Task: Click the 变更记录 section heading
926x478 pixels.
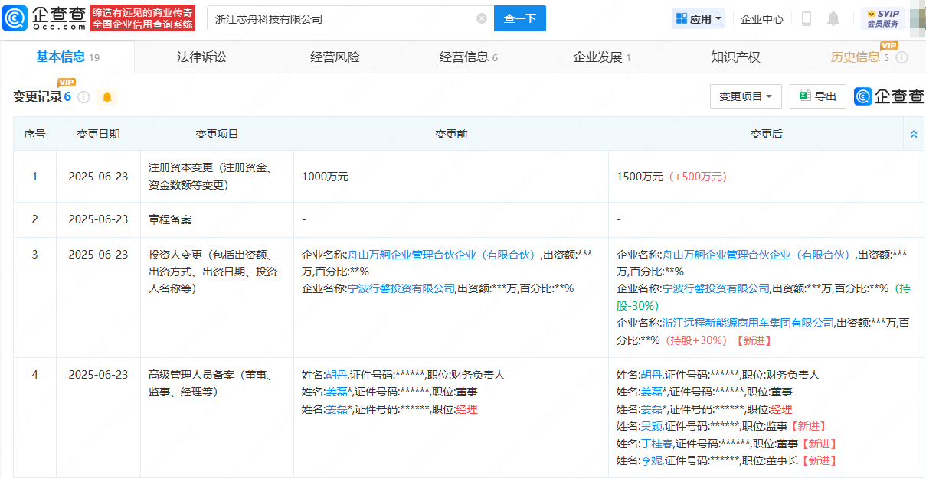Action: click(x=38, y=97)
